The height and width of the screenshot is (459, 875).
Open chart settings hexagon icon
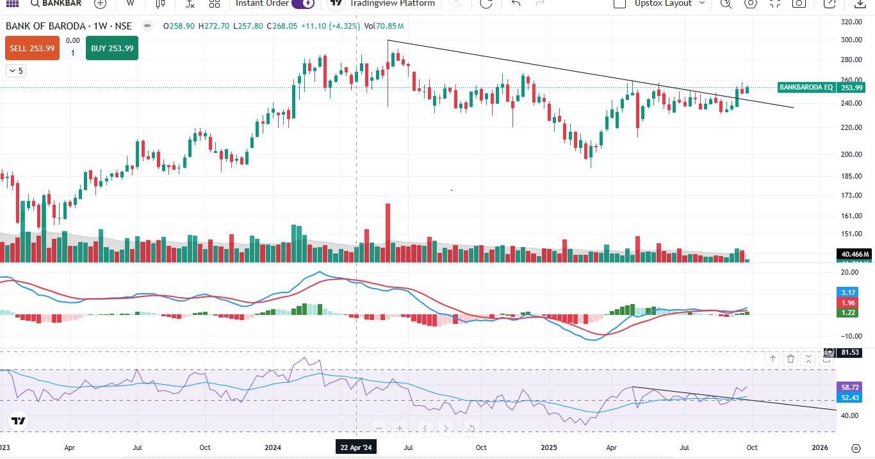point(750,3)
